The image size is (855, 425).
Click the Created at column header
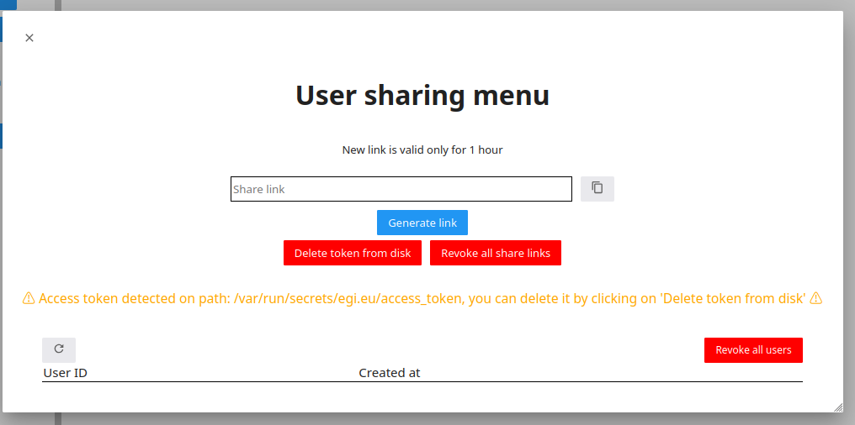click(x=390, y=373)
